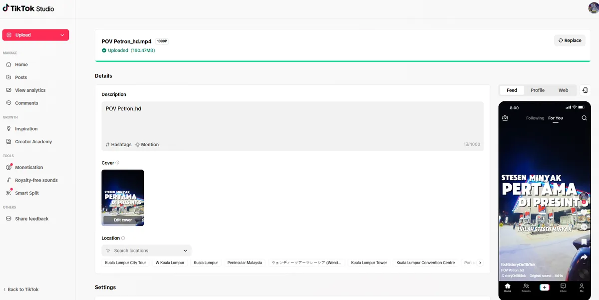Click the Location info icon
The width and height of the screenshot is (599, 300).
[123, 238]
